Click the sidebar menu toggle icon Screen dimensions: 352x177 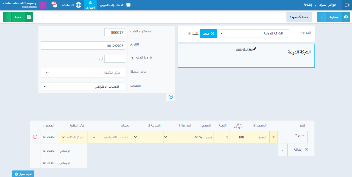point(347,5)
